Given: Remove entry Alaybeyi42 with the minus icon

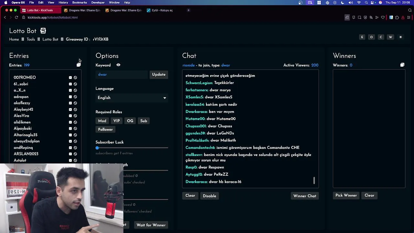Looking at the screenshot, I should (70, 109).
